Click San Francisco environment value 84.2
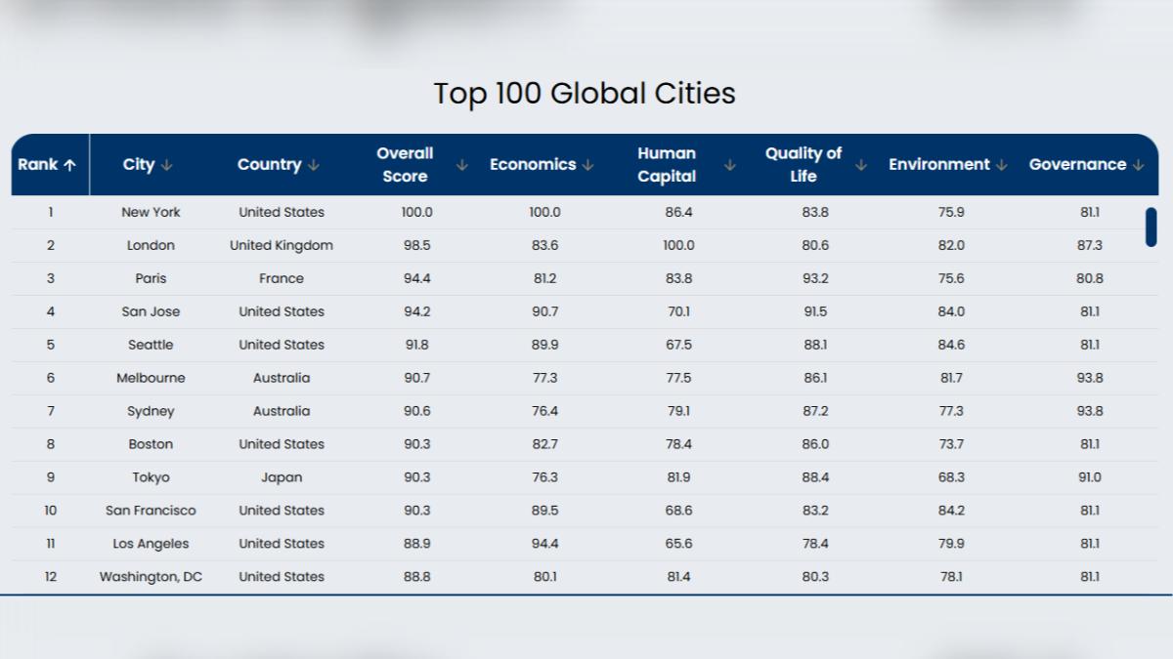The image size is (1173, 659). click(x=951, y=511)
